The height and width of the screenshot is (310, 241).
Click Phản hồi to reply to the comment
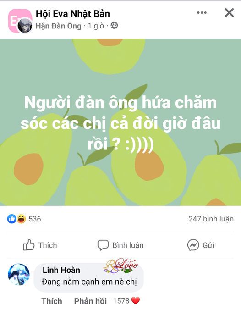click(90, 301)
